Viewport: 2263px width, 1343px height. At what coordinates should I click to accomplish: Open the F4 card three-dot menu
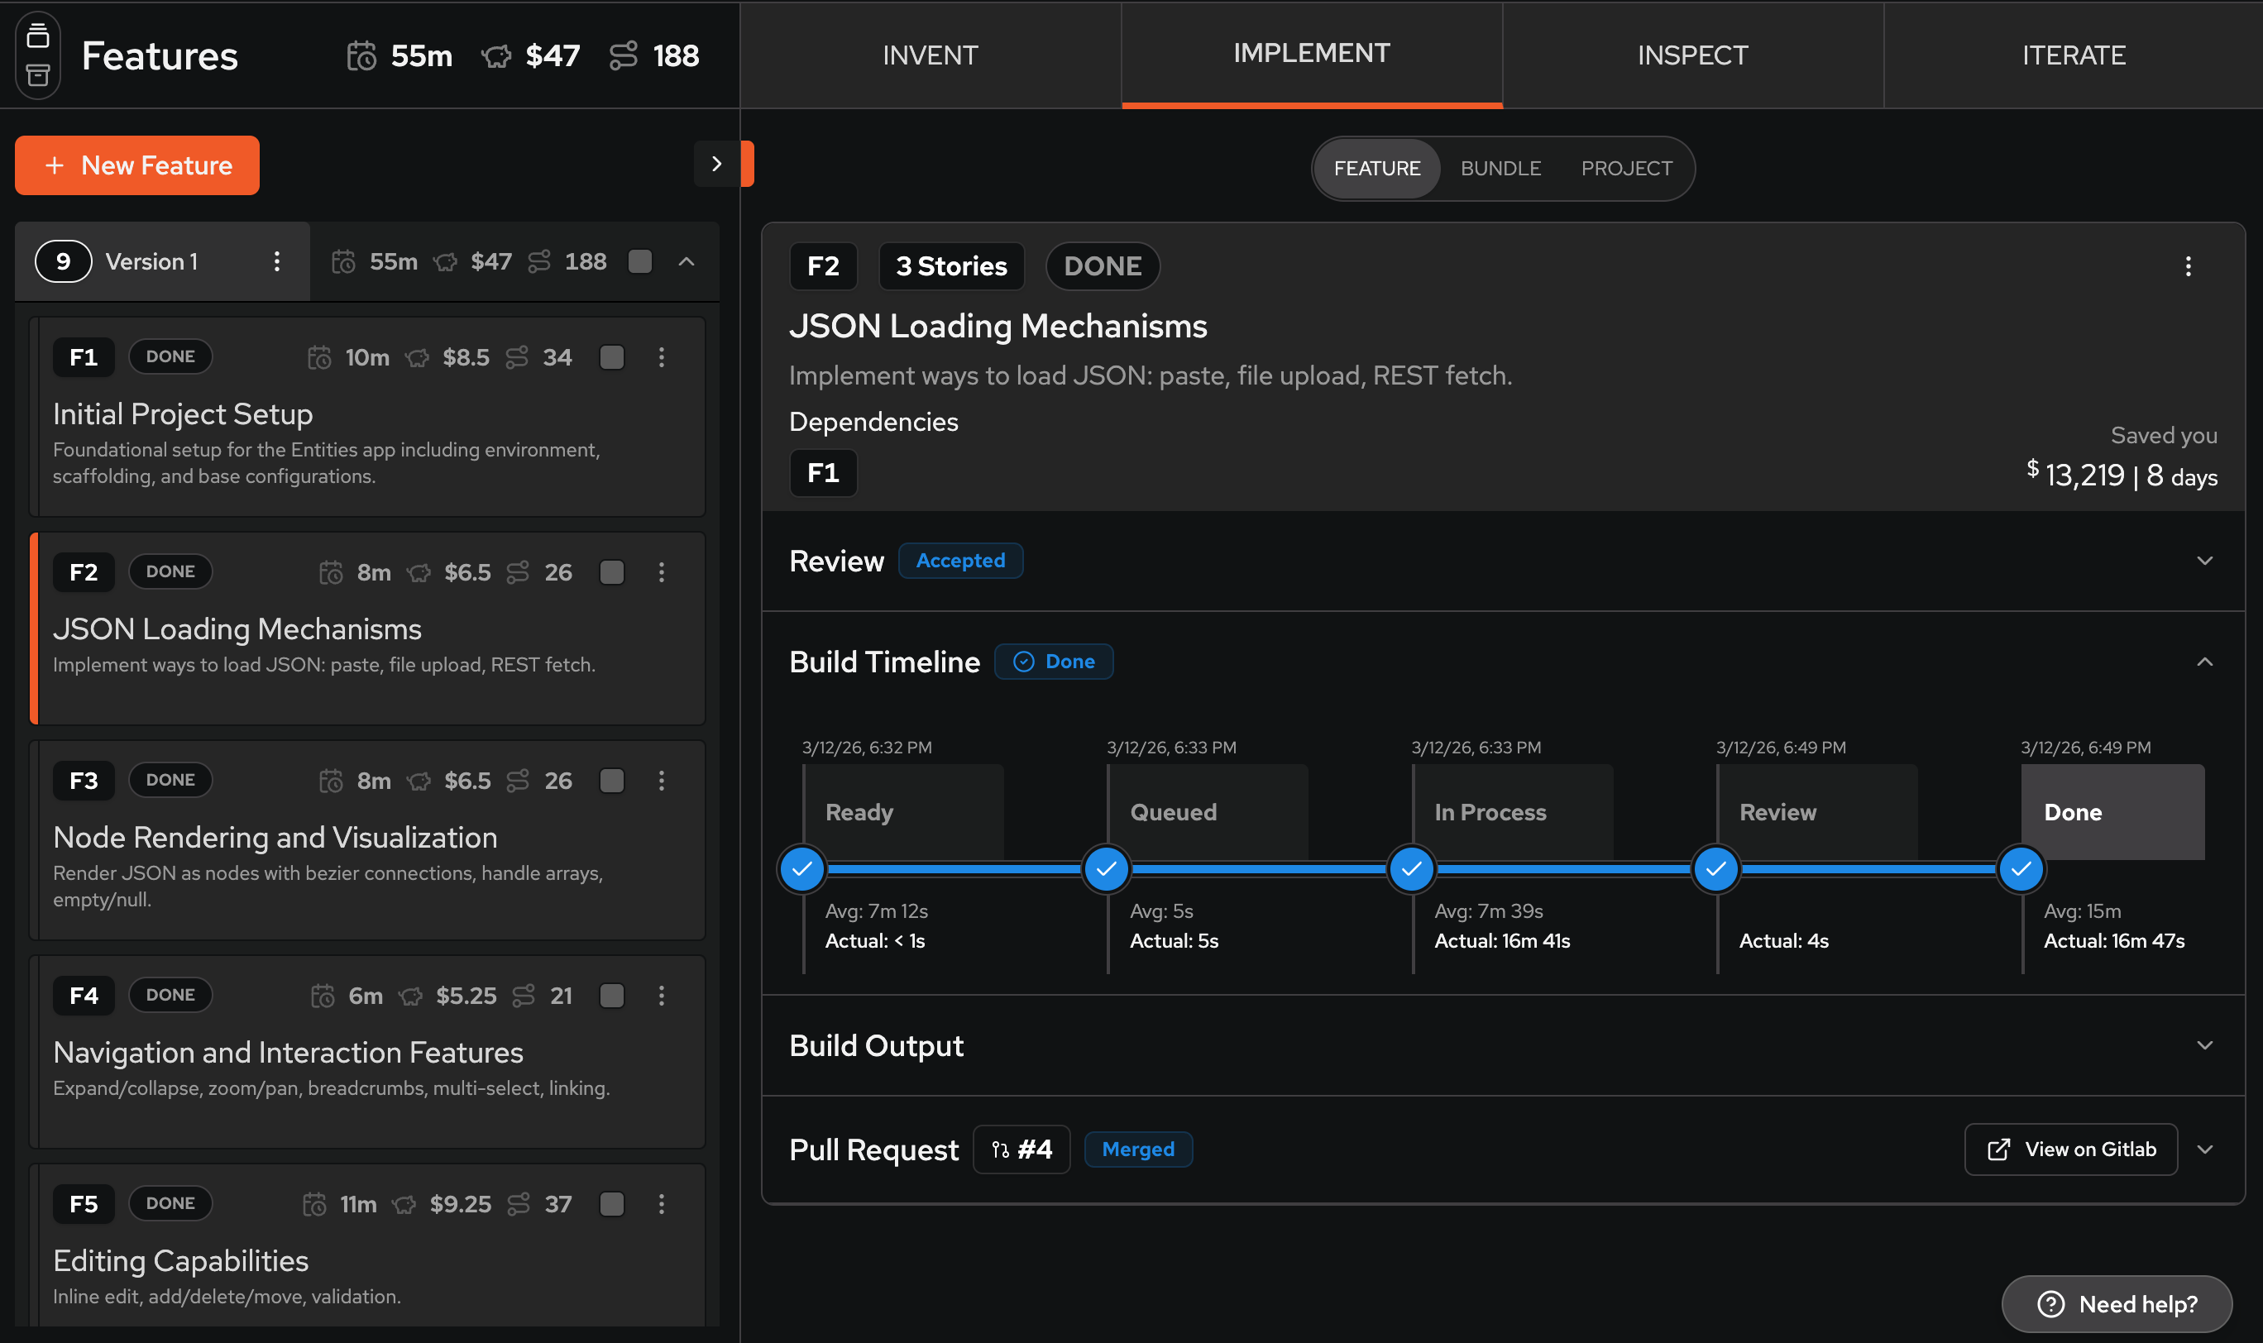tap(662, 996)
